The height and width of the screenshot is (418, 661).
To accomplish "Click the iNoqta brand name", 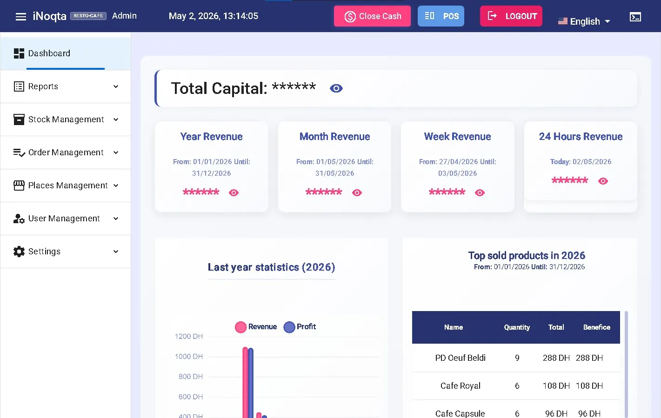I will point(49,16).
